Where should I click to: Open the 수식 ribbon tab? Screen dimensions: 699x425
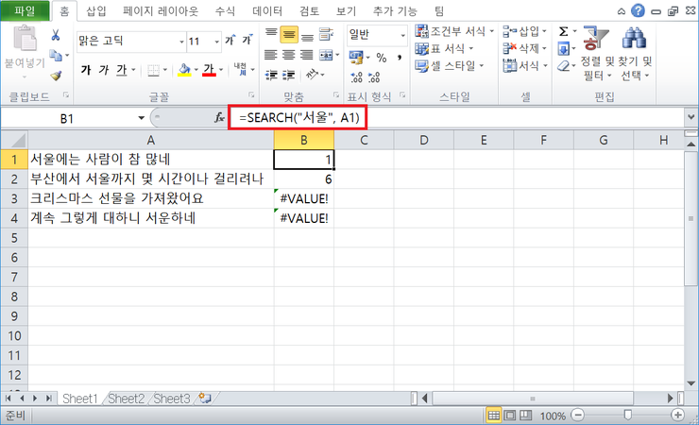pyautogui.click(x=225, y=10)
